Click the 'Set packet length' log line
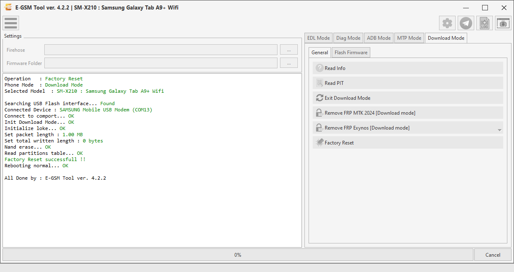Viewport: 514px width, 272px height. coord(43,135)
